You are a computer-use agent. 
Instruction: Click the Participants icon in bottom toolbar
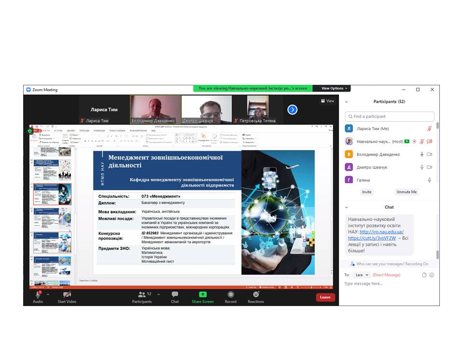pos(142,294)
